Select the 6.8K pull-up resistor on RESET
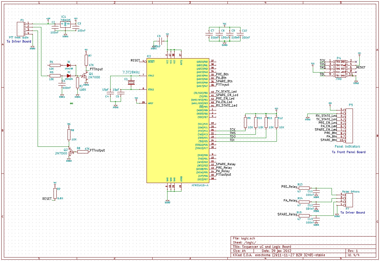Viewport: 380px width, 261px height. [55, 194]
